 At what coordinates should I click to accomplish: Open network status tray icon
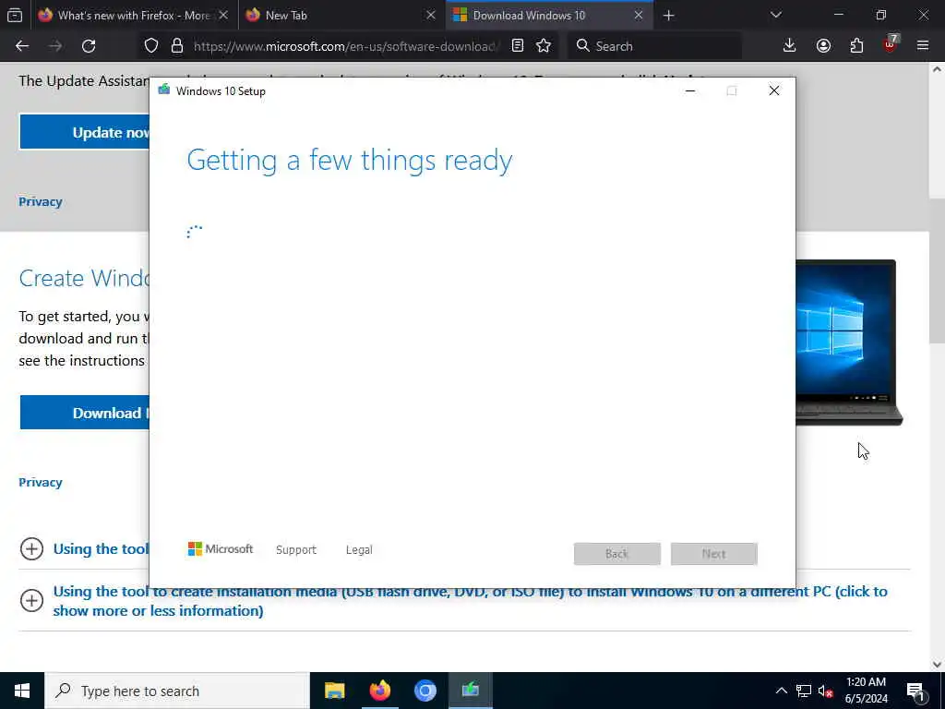tap(804, 691)
